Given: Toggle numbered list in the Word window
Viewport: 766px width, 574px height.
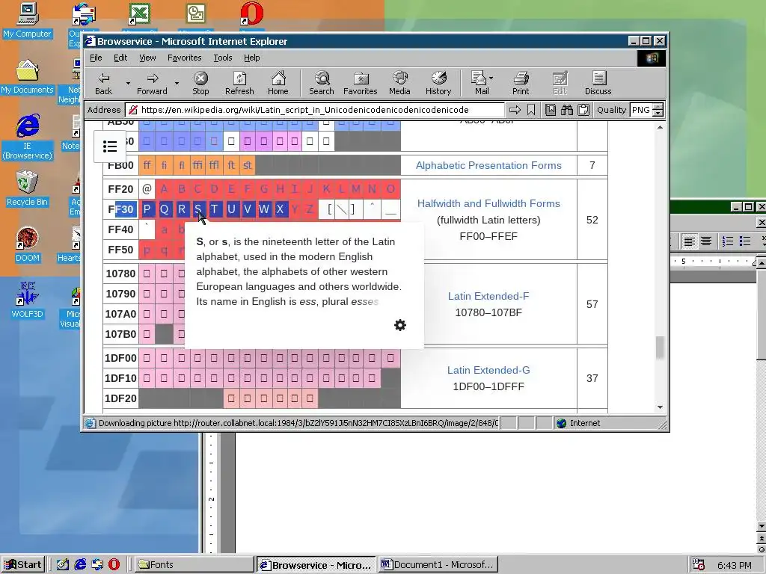Looking at the screenshot, I should point(728,241).
